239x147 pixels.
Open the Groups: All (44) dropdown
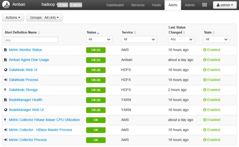point(44,18)
